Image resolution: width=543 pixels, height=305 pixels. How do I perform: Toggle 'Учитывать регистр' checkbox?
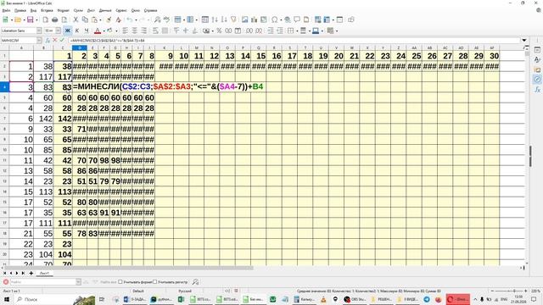[154, 282]
